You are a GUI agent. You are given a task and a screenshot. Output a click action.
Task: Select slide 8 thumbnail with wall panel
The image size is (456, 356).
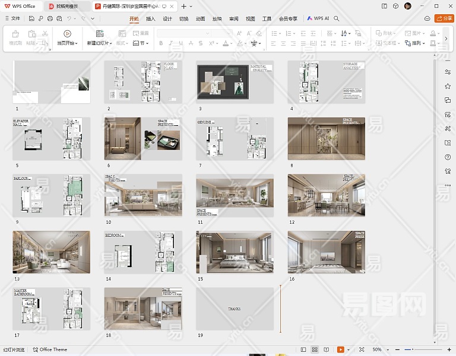tap(326, 138)
